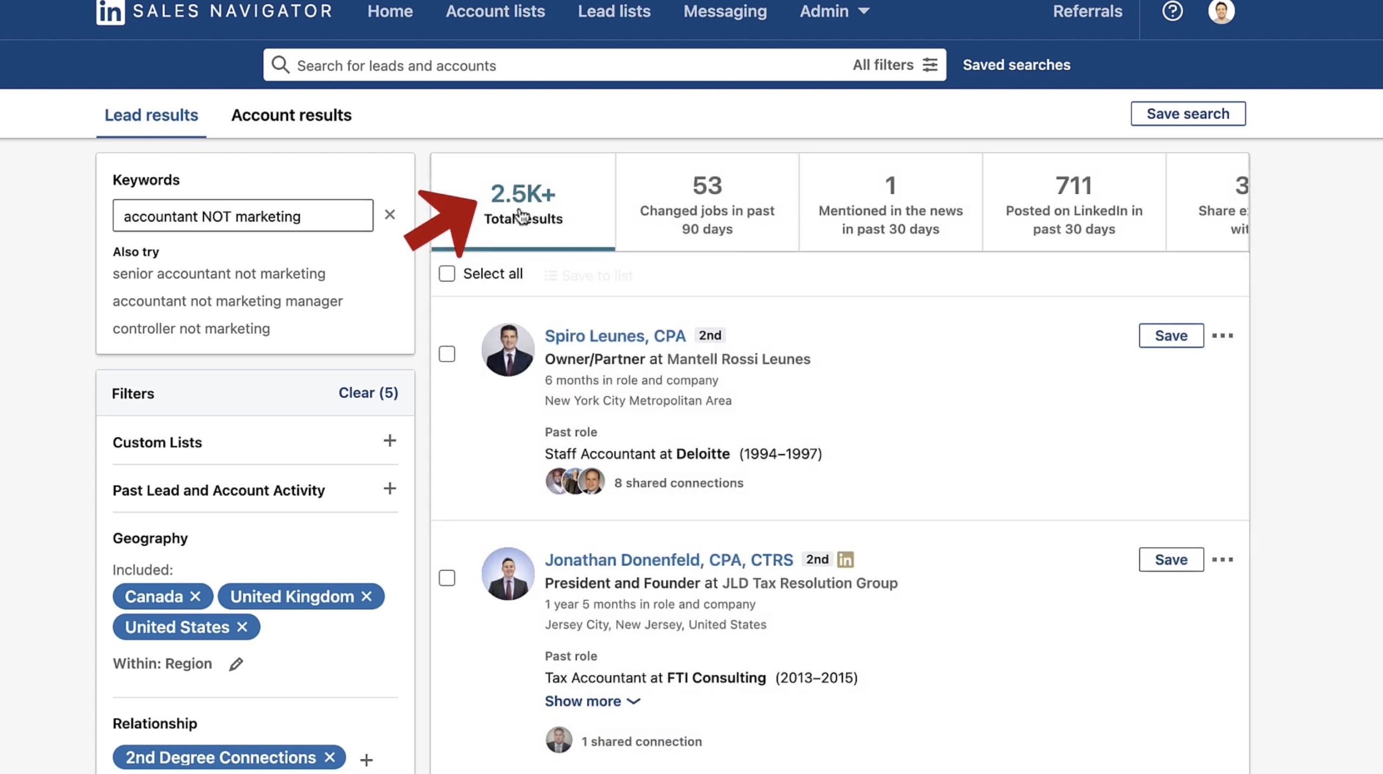This screenshot has width=1383, height=774.
Task: Go to the Home menu
Action: [x=390, y=11]
